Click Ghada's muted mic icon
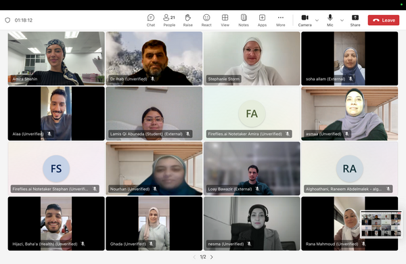This screenshot has height=264, width=406. click(x=151, y=244)
